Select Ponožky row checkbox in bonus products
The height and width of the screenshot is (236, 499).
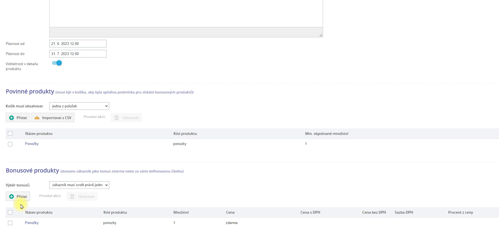coord(10,223)
